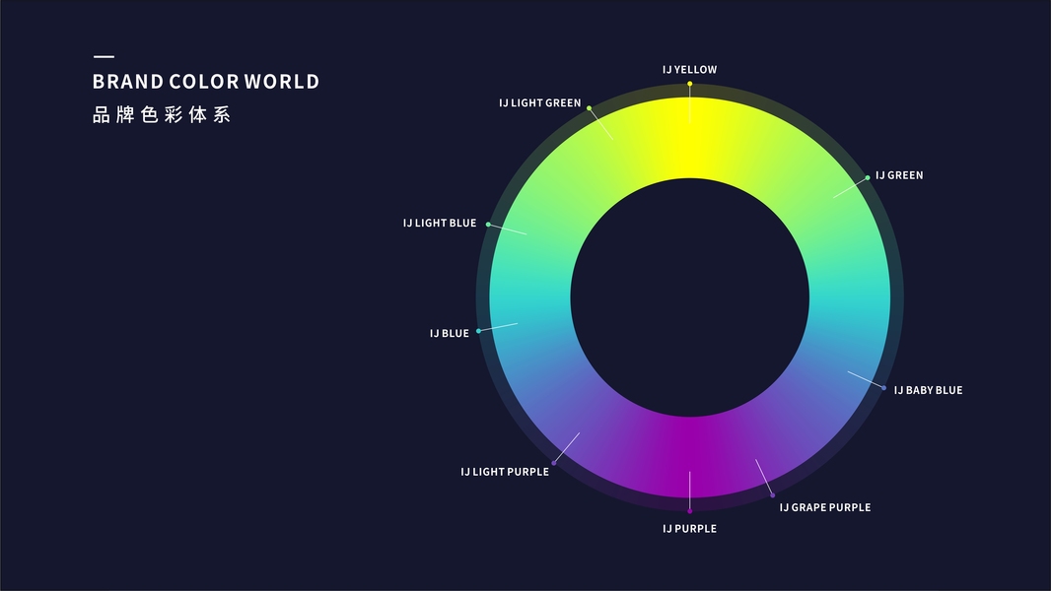The height and width of the screenshot is (591, 1051).
Task: Click the IJ YELLOW label
Action: tap(690, 70)
